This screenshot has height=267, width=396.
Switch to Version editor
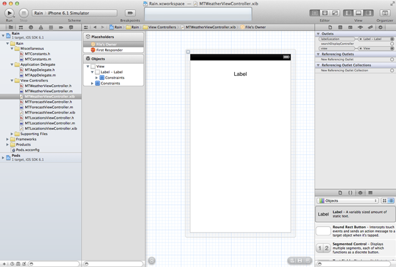coord(333,13)
